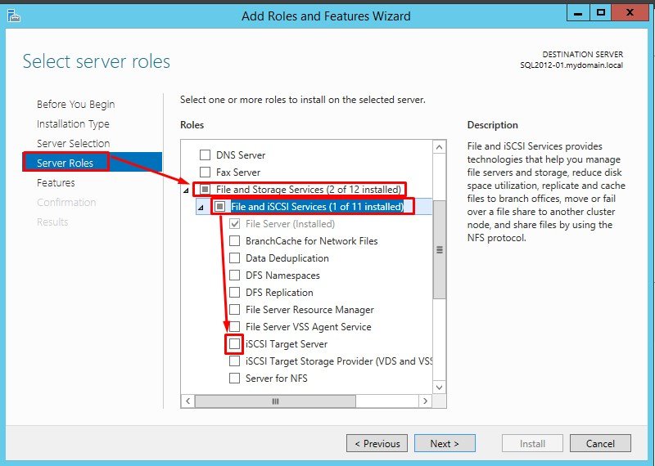The height and width of the screenshot is (466, 655).
Task: Select Before You Begin in the sidebar
Action: (x=75, y=105)
